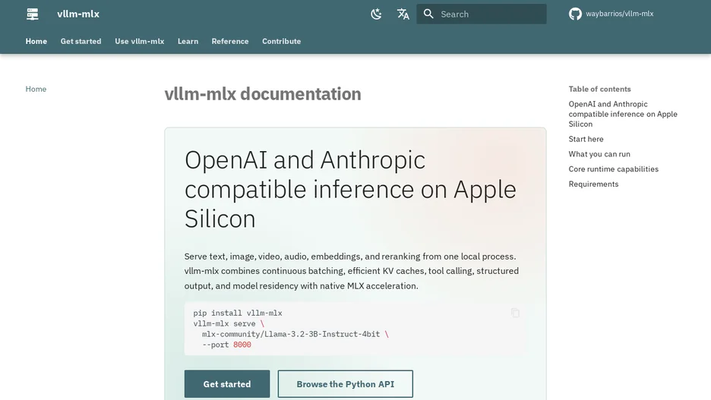Open the Reference tab
711x400 pixels.
coord(230,41)
